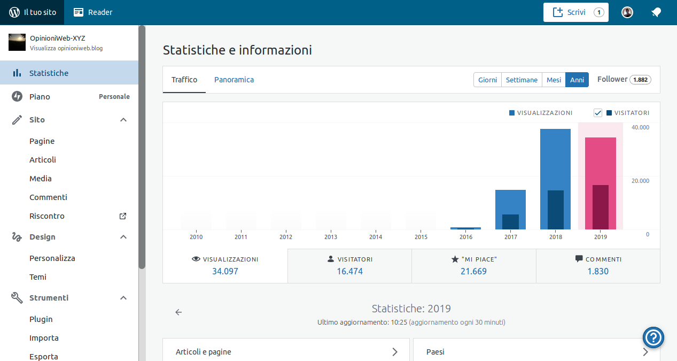Uncheck the VISITATORI checkbox
Viewport: 677px width, 361px height.
(x=597, y=113)
